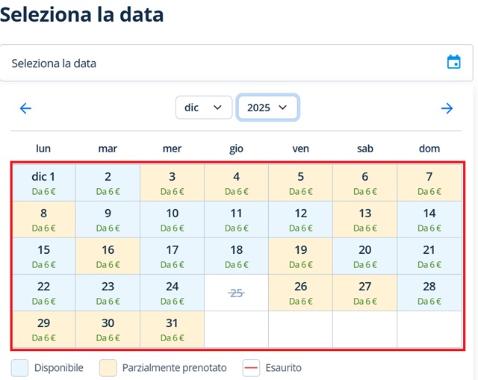Click the Parzialmente prenotato legend swatch
The image size is (478, 380).
[108, 368]
